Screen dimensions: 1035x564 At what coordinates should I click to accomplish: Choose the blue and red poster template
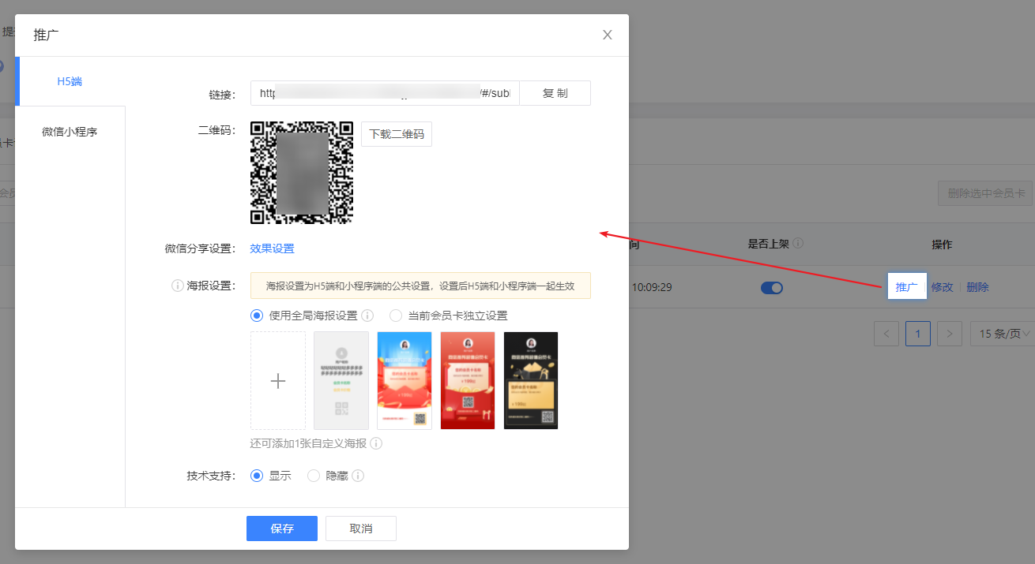(x=405, y=381)
